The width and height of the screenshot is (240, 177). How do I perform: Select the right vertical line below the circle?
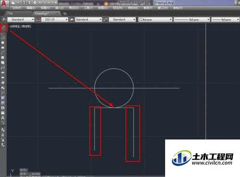tap(133, 132)
